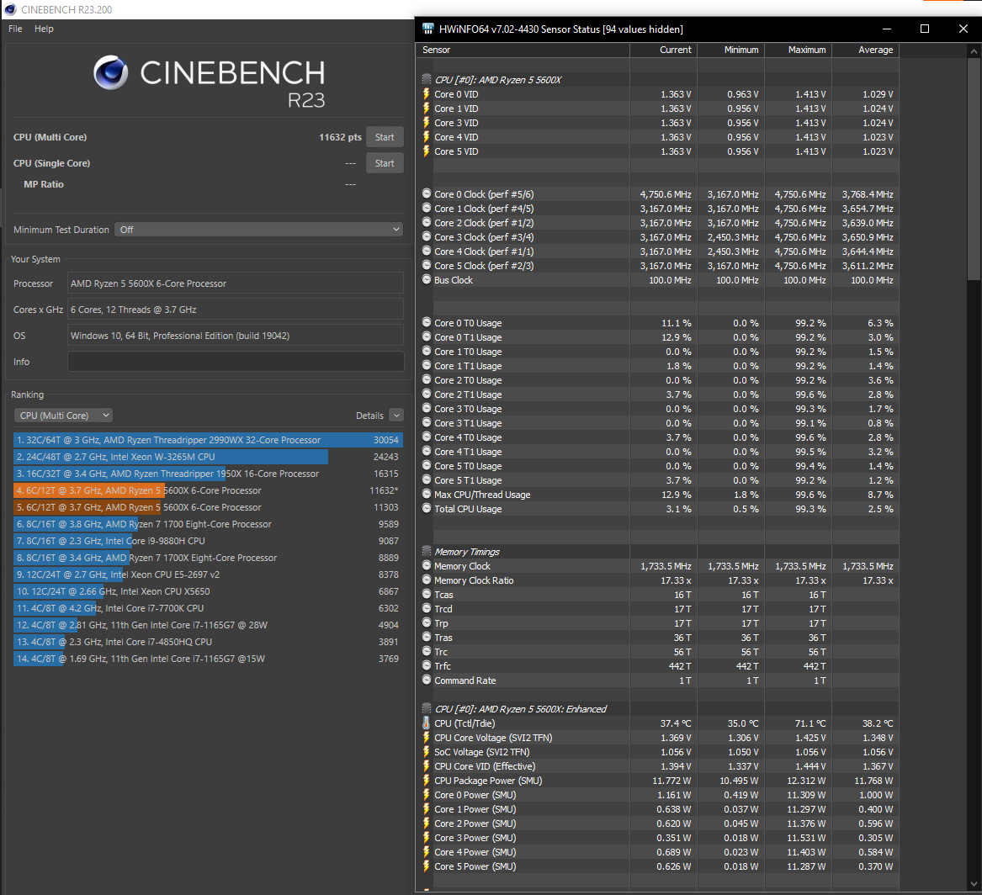Click the Cores x GHz field
Image resolution: width=982 pixels, height=895 pixels.
(x=236, y=310)
